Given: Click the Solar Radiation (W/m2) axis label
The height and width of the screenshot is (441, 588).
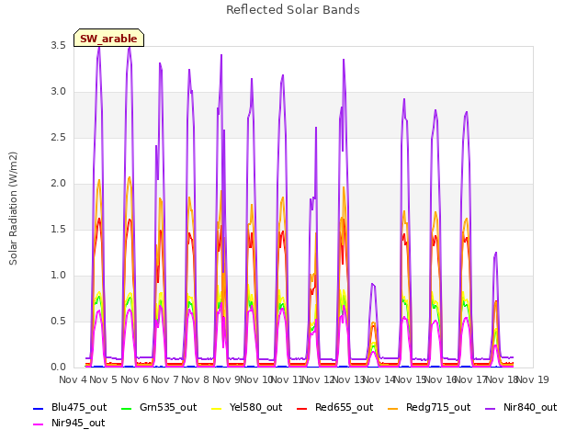Looking at the screenshot, I should (x=13, y=209).
